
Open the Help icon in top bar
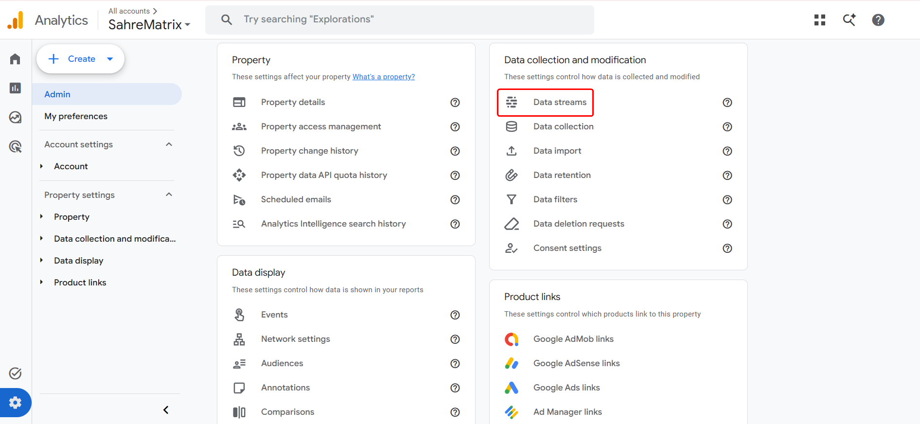point(878,20)
